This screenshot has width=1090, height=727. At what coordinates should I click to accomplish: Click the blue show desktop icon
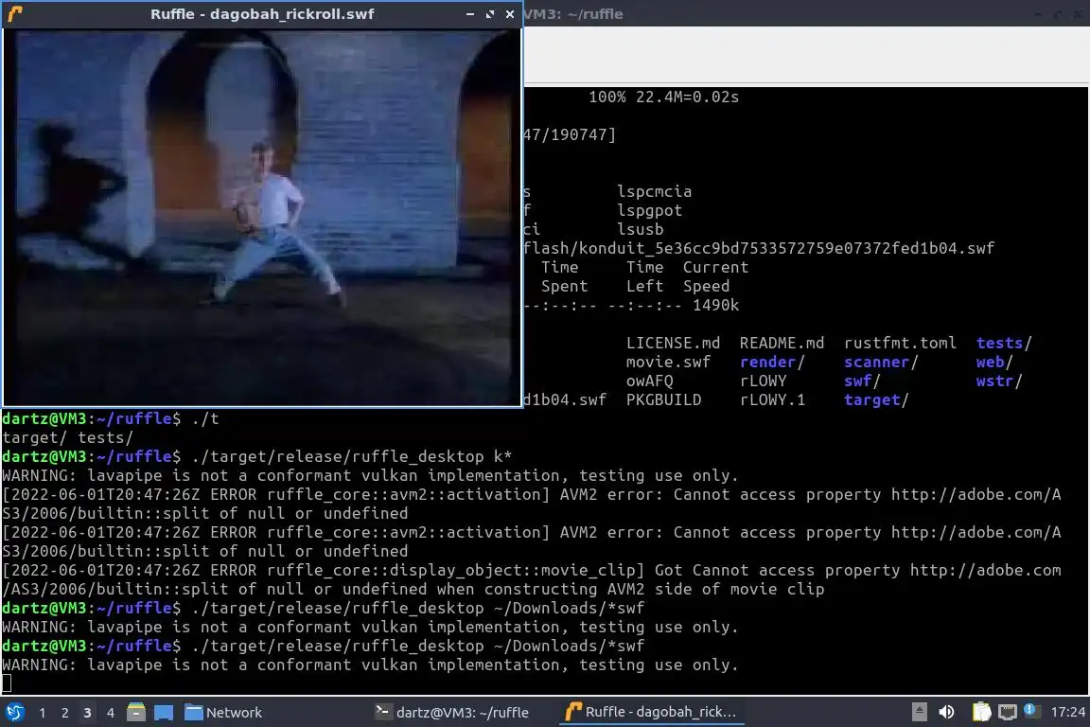[x=164, y=713]
